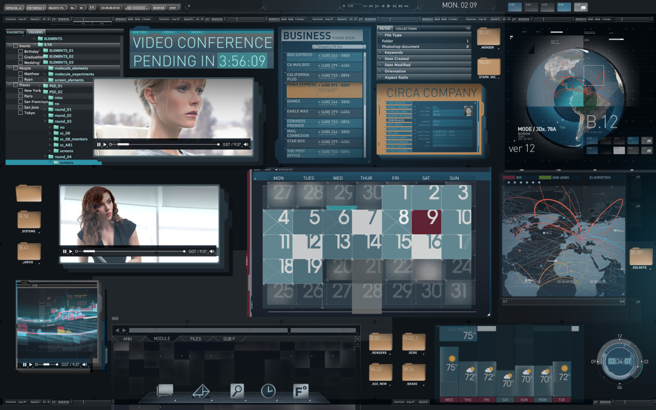Image resolution: width=656 pixels, height=410 pixels.
Task: Pause the city graph video
Action: tap(24, 364)
